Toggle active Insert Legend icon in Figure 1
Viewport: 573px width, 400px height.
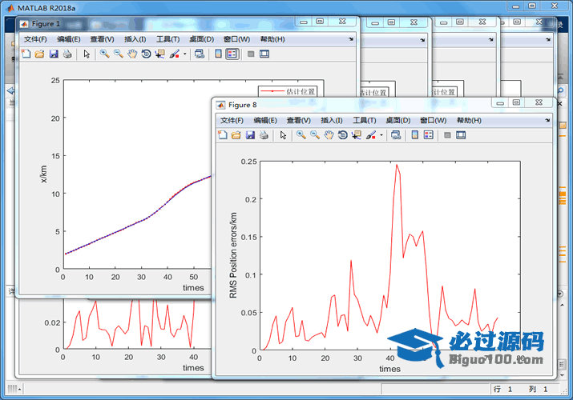tap(232, 54)
